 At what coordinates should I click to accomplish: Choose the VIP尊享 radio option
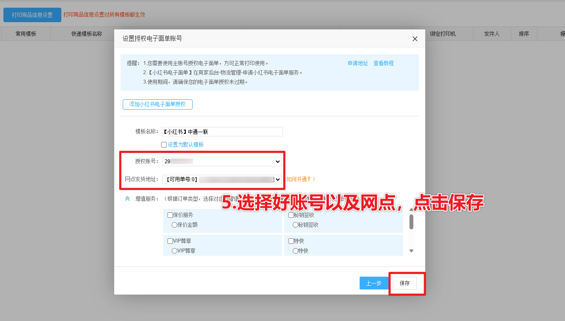[174, 251]
